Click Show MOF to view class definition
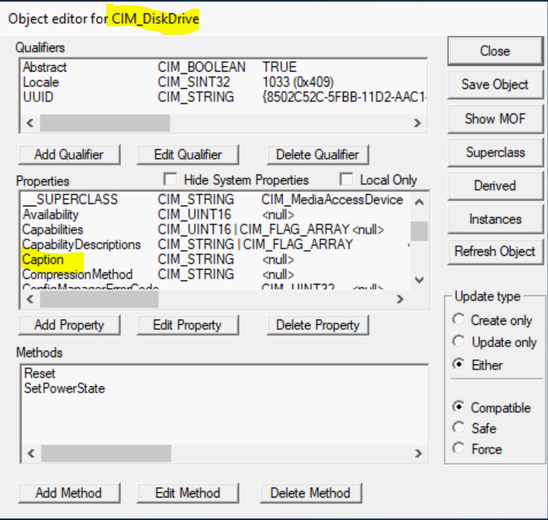548x520 pixels. click(x=494, y=119)
